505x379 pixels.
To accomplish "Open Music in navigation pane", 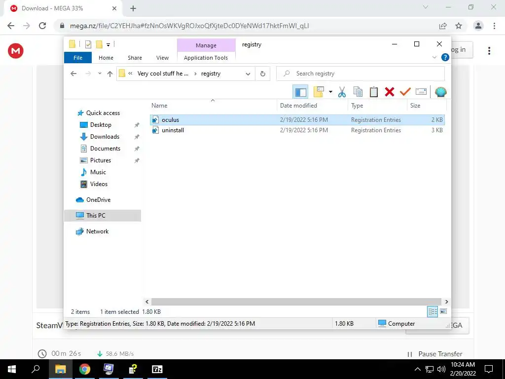I will pos(98,172).
